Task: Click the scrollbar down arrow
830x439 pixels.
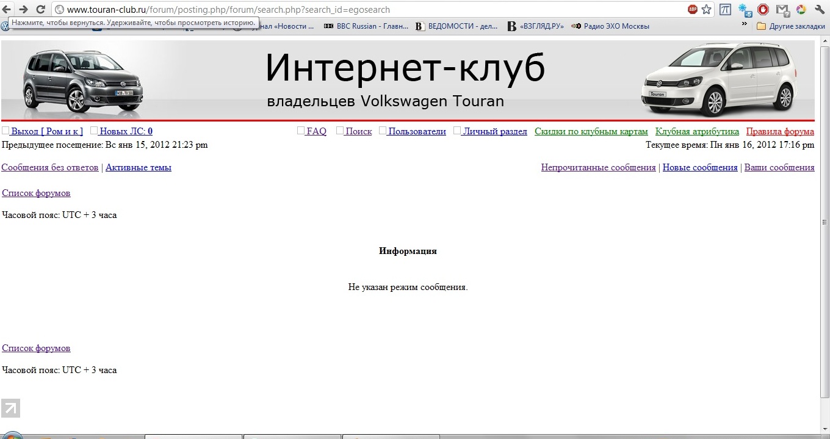Action: tap(825, 429)
